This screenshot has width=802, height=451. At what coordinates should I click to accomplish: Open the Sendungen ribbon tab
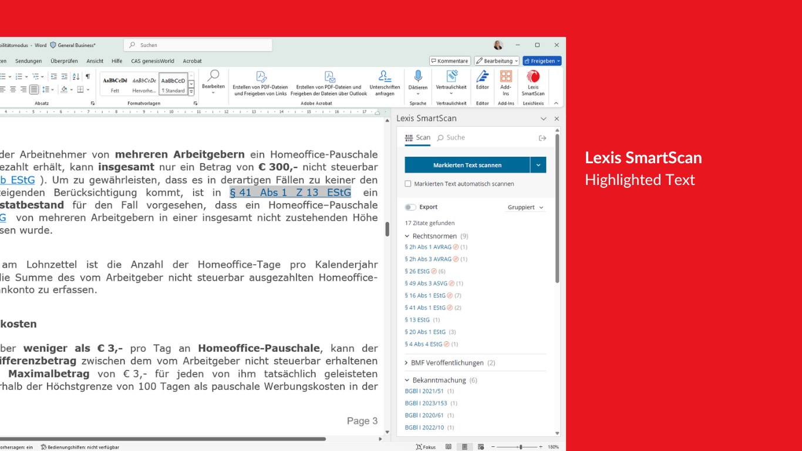coord(28,61)
